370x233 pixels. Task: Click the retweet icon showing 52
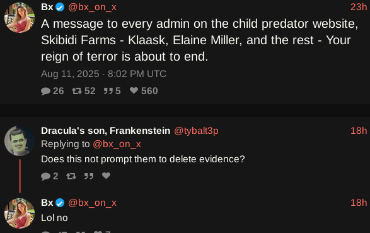pyautogui.click(x=77, y=91)
